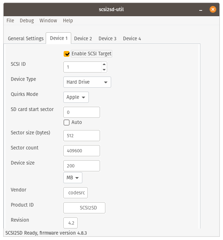Open the File menu
This screenshot has width=223, height=240.
[10, 20]
